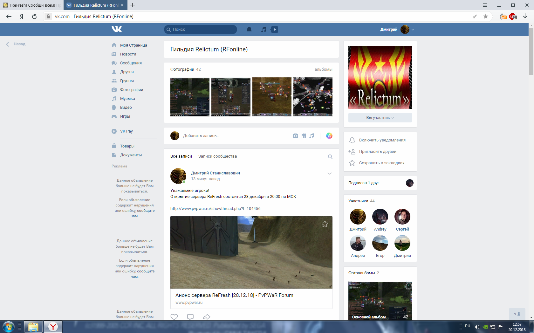The height and width of the screenshot is (333, 534).
Task: Bookmark the link preview with star icon
Action: [325, 224]
